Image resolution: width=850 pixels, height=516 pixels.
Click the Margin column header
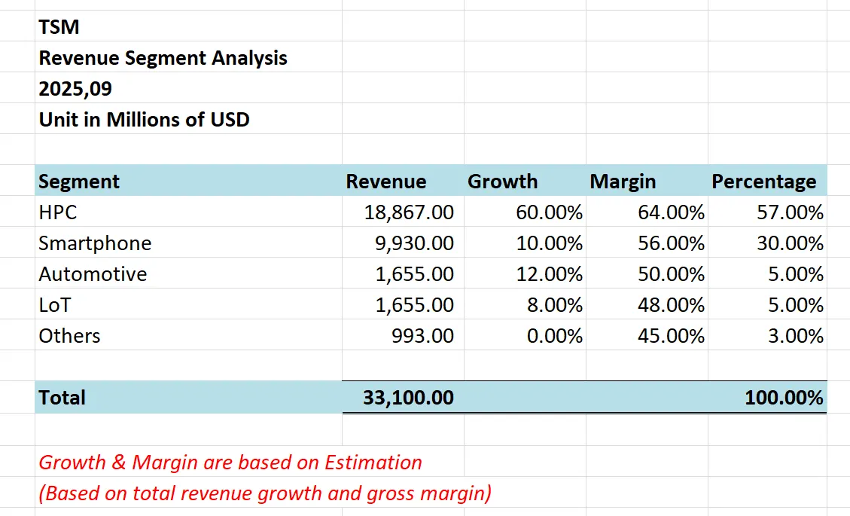[x=623, y=181]
